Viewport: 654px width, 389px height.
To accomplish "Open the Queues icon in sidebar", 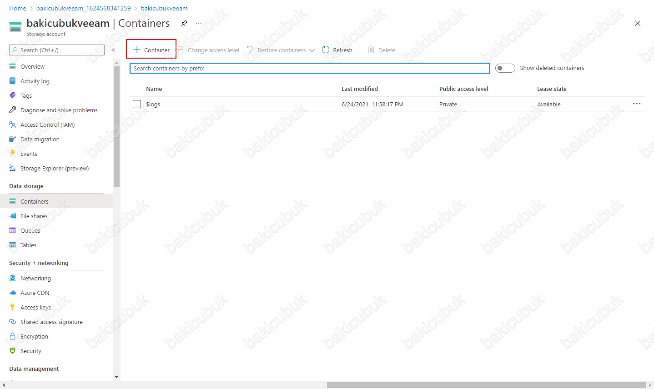I will point(13,230).
